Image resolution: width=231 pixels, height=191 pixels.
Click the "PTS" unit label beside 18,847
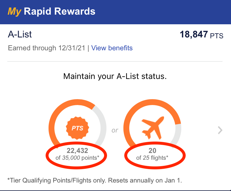pyautogui.click(x=217, y=36)
